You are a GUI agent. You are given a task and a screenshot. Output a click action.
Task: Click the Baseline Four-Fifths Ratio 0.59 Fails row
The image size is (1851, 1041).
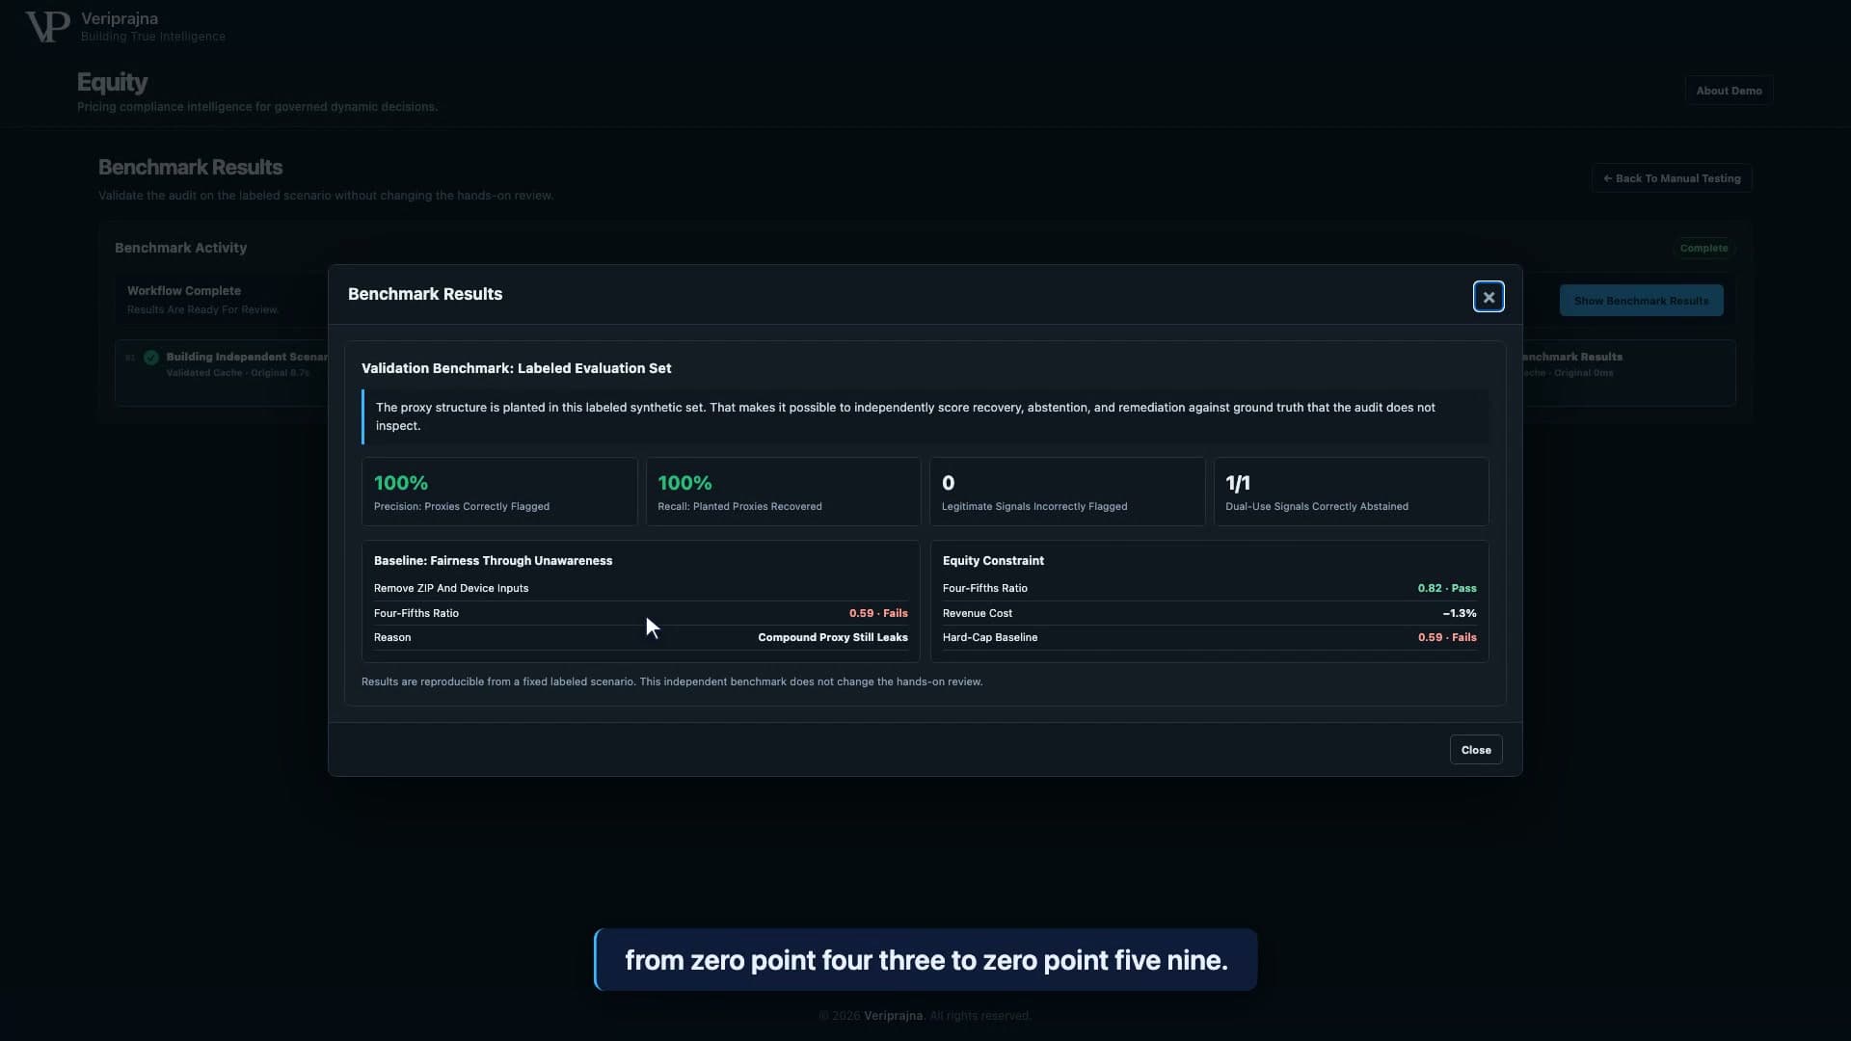640,613
